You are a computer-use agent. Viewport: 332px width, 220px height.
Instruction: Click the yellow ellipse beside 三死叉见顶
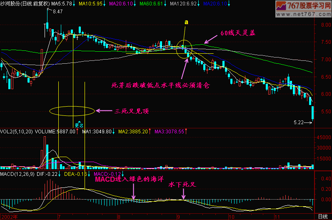pos(72,111)
